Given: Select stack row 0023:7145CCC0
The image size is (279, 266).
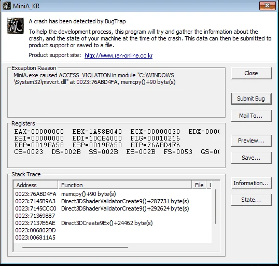Looking at the screenshot, I should click(x=113, y=208).
